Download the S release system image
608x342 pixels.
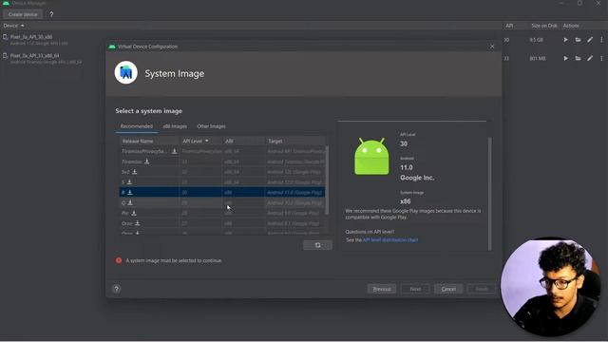tap(129, 181)
